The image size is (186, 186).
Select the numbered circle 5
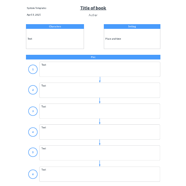(x=33, y=152)
